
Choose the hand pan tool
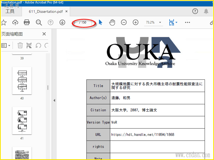coord(112,22)
